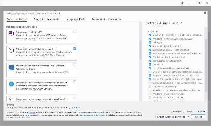211x126 pixels.
Task: Click the C++ mobile development workload icon
Action: (11, 100)
